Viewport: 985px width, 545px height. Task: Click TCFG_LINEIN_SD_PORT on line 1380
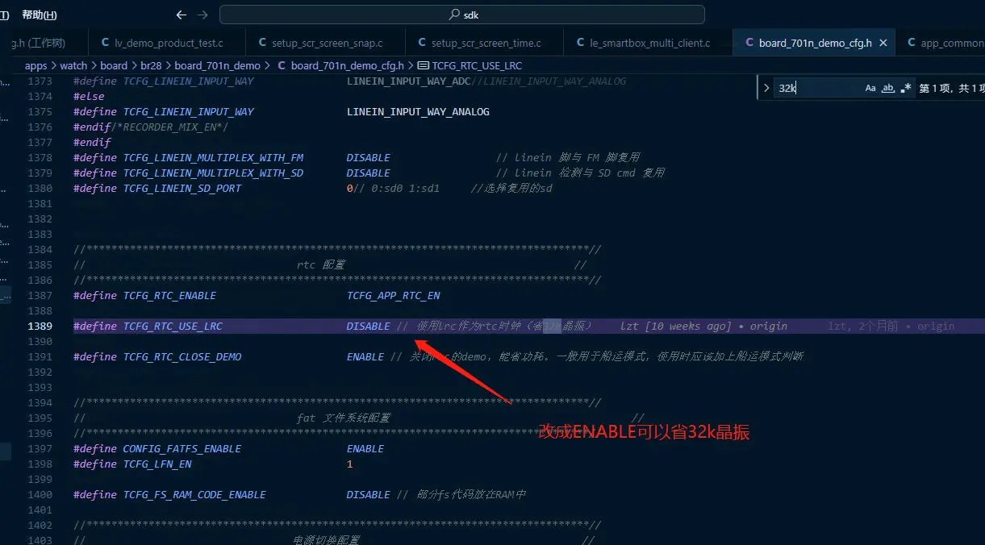182,188
